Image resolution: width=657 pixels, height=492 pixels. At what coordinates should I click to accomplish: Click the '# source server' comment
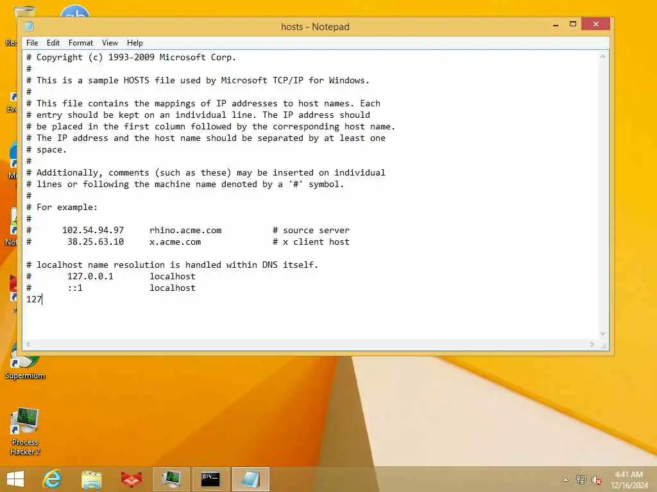[311, 231]
